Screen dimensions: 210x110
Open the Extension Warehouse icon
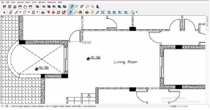(114, 13)
